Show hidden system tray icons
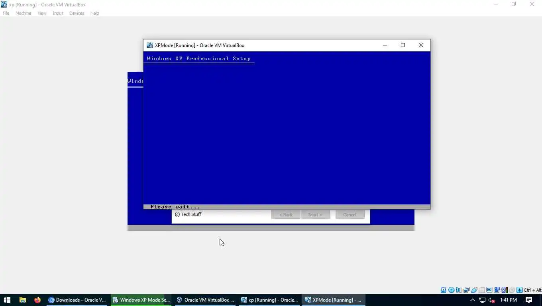This screenshot has height=306, width=542. [473, 300]
